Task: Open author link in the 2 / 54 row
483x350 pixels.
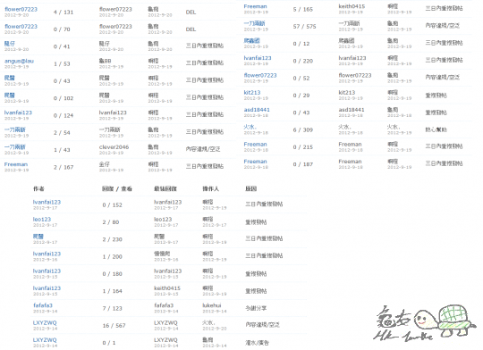Action: pyautogui.click(x=15, y=129)
